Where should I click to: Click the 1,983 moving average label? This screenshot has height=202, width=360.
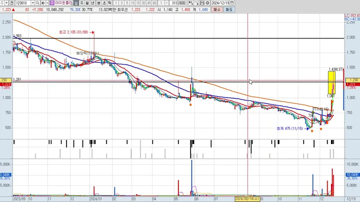17,36
